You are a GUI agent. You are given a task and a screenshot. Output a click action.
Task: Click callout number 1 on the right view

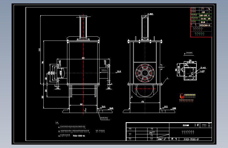click(x=167, y=78)
